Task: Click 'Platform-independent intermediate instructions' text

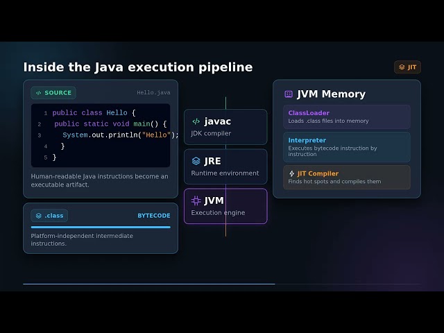Action: (x=82, y=239)
